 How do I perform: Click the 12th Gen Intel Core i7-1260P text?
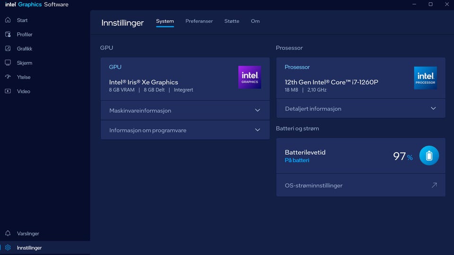click(x=331, y=82)
